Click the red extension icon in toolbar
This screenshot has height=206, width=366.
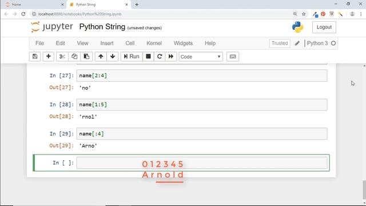pos(323,14)
